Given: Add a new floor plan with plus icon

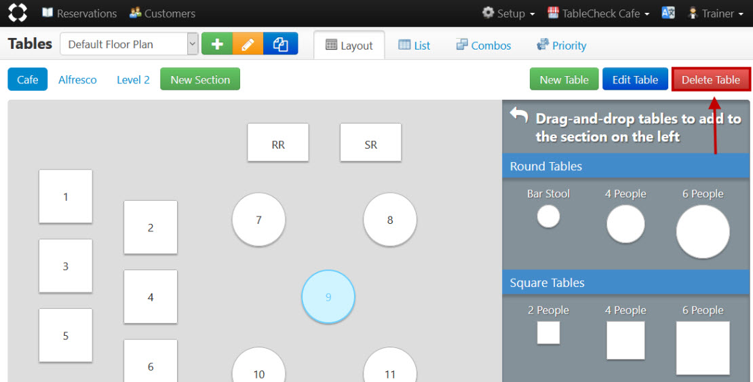Looking at the screenshot, I should [217, 44].
